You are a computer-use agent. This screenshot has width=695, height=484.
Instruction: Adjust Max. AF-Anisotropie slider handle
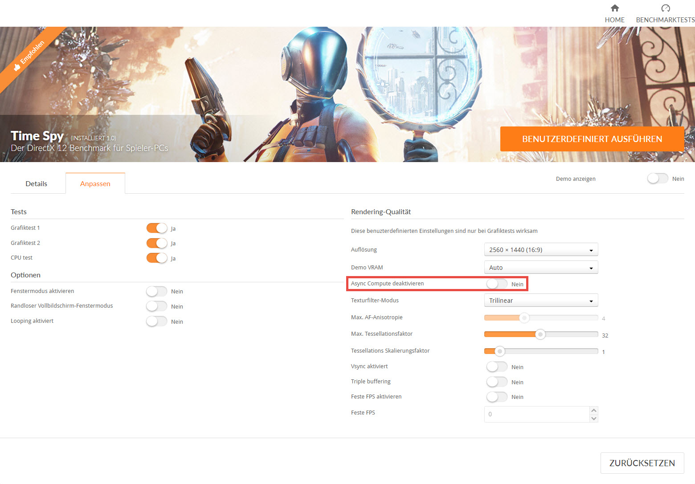[524, 317]
